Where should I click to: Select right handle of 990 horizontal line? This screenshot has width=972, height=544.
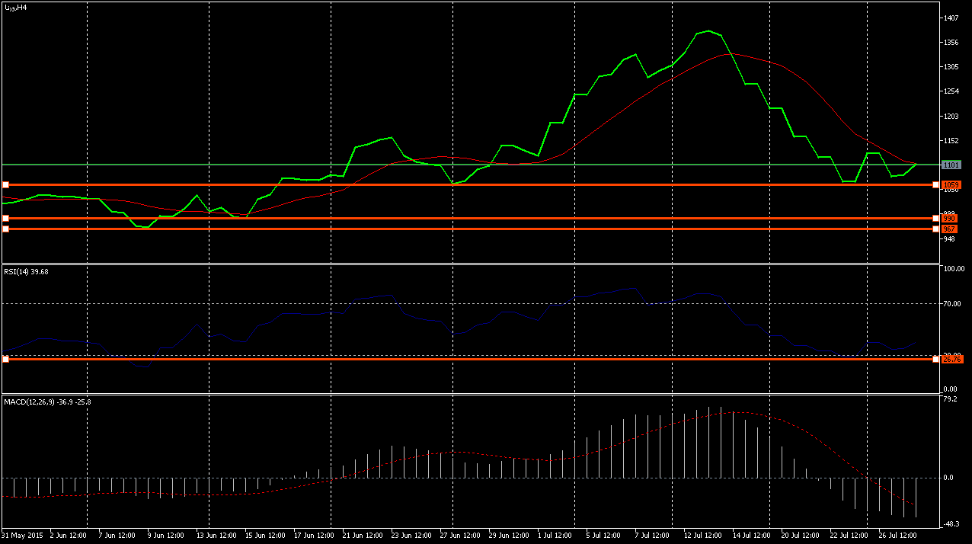tap(935, 219)
